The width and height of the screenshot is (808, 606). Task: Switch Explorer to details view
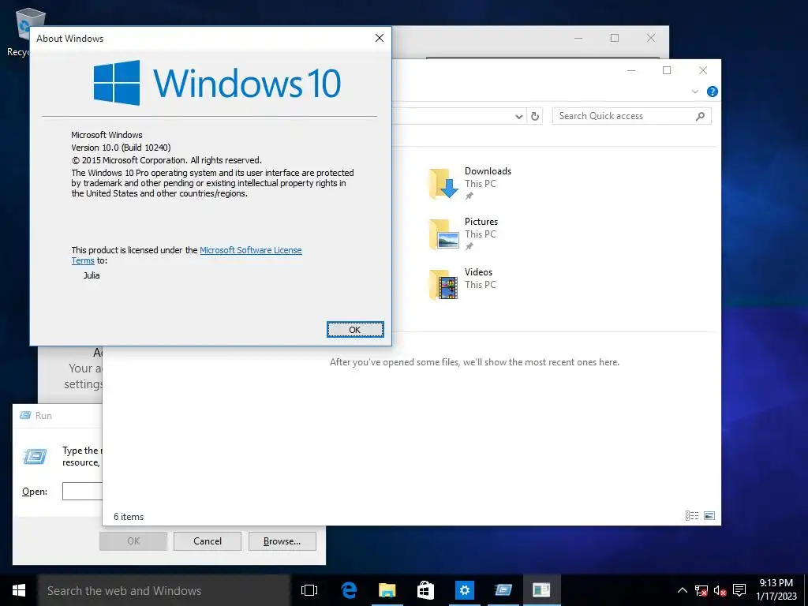click(x=692, y=515)
